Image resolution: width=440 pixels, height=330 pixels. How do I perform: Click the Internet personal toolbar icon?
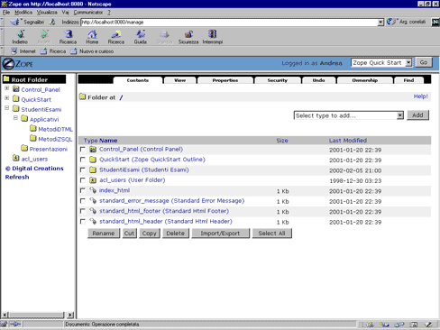click(x=14, y=51)
